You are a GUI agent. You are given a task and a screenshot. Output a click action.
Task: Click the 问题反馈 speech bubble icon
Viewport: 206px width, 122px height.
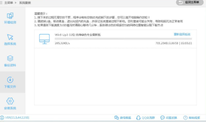[162, 117]
